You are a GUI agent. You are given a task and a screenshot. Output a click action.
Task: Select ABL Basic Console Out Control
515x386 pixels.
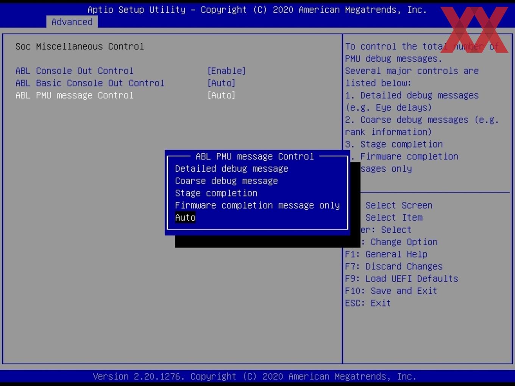point(90,83)
